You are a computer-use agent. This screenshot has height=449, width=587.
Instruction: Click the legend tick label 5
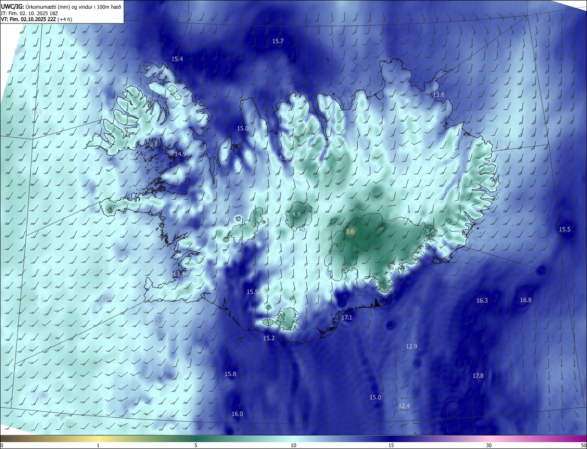click(196, 445)
